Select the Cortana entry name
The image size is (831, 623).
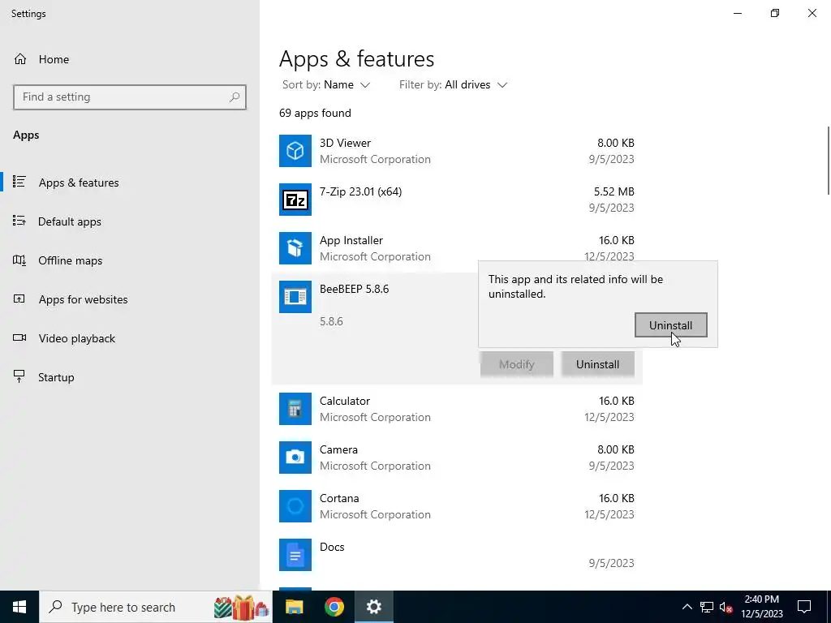pos(339,499)
